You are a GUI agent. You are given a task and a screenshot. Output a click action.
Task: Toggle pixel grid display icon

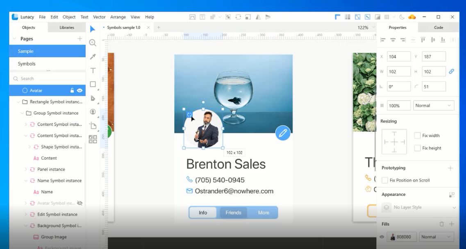click(386, 17)
